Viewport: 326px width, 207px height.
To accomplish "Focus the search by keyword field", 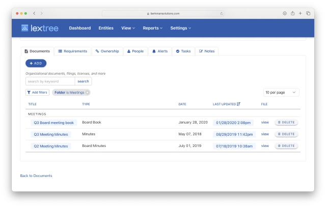I will click(x=50, y=81).
